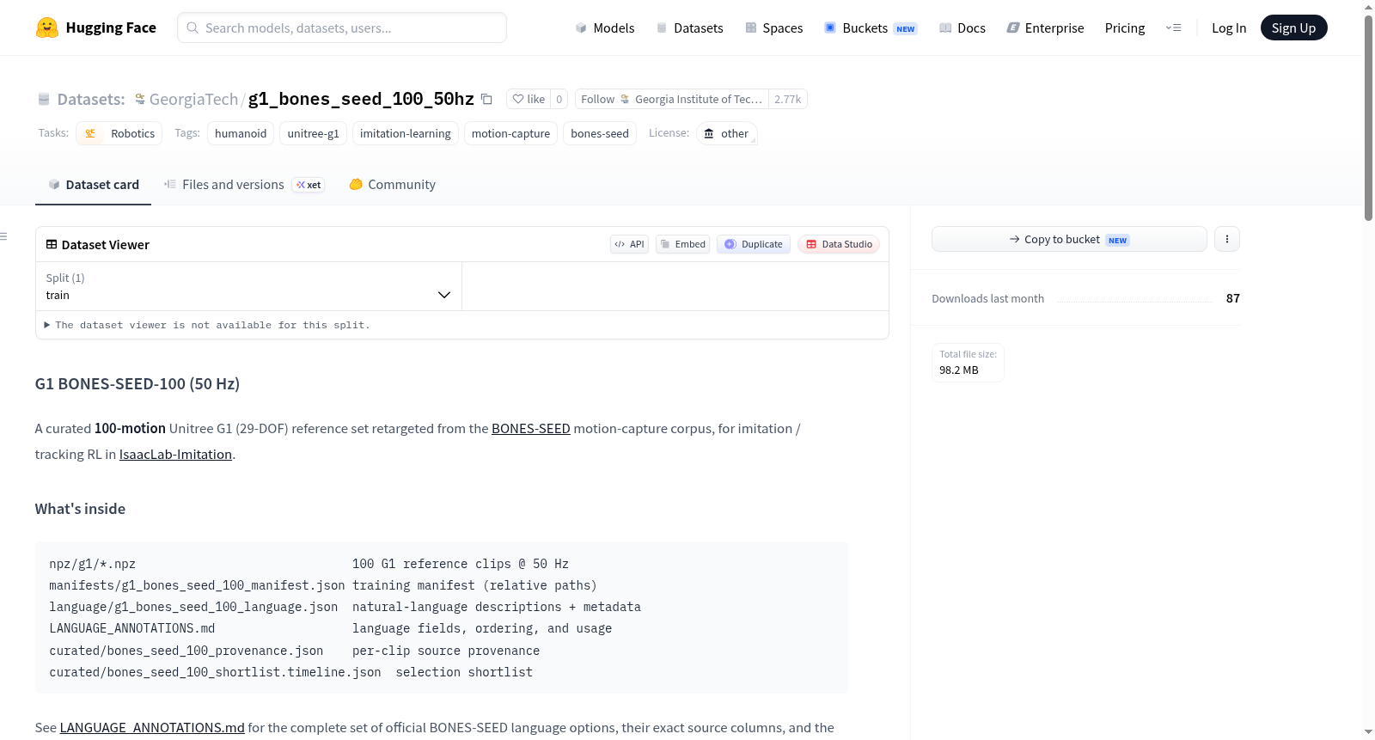Click the G1 BONES-SEED-100 (50 Hz) heading

(x=137, y=383)
